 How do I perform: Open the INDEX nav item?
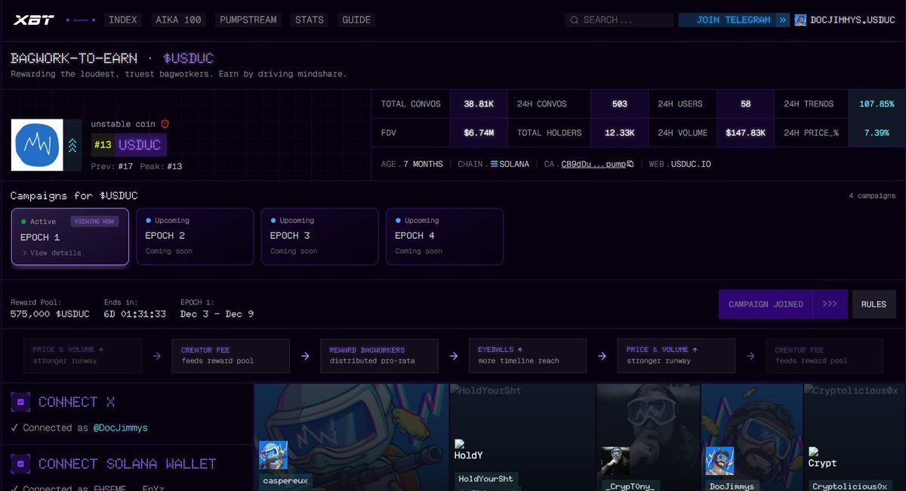coord(123,20)
